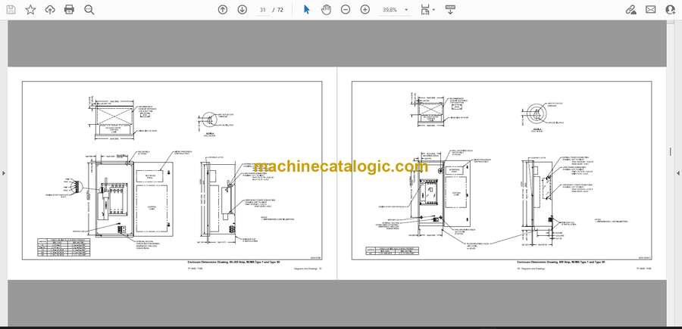Activate the hand pan tool
This screenshot has height=329, width=682.
point(326,10)
